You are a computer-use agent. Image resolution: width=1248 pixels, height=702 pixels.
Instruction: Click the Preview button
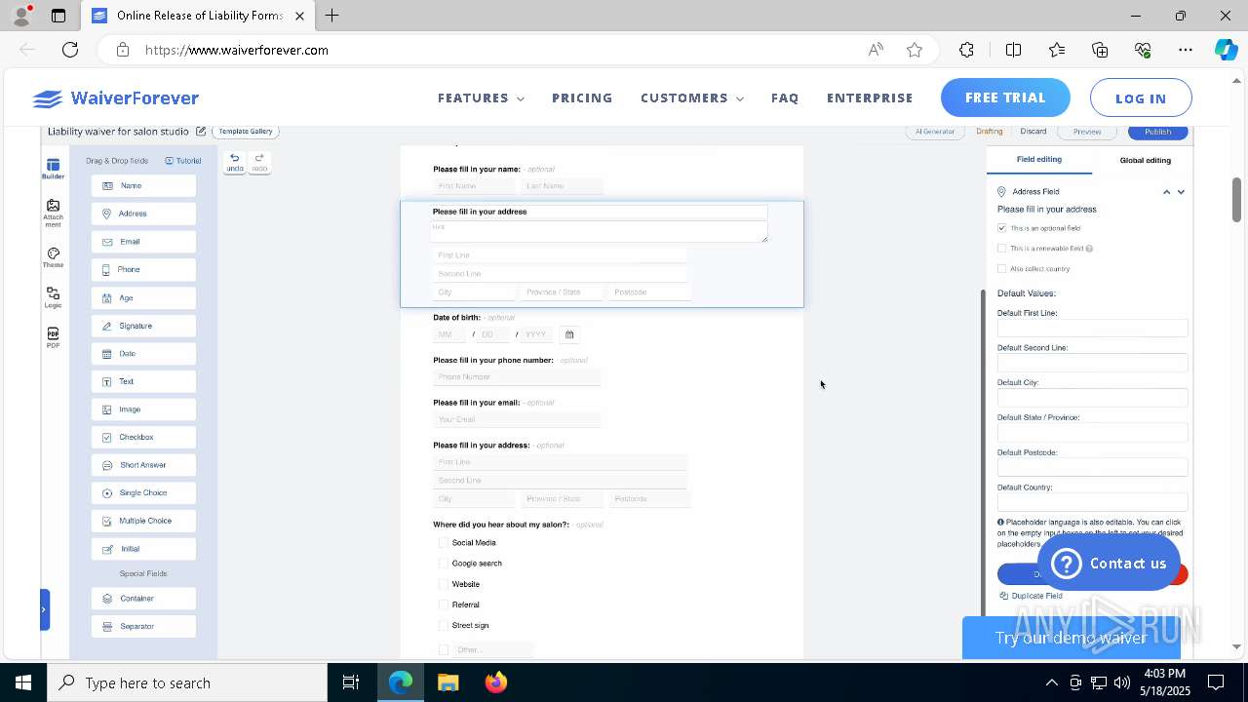tap(1087, 132)
